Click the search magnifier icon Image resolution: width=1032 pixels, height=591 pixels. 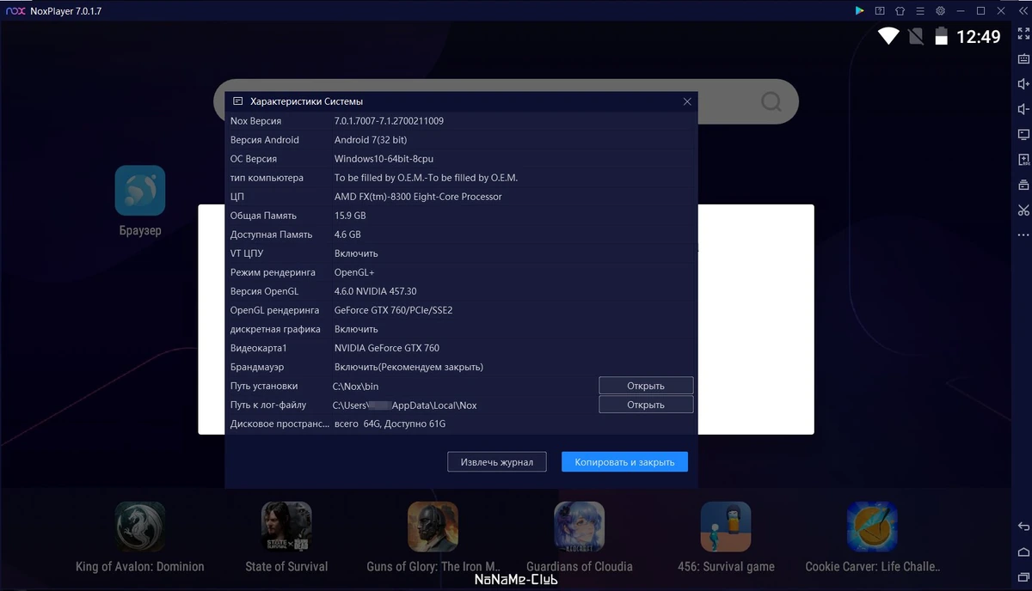771,102
